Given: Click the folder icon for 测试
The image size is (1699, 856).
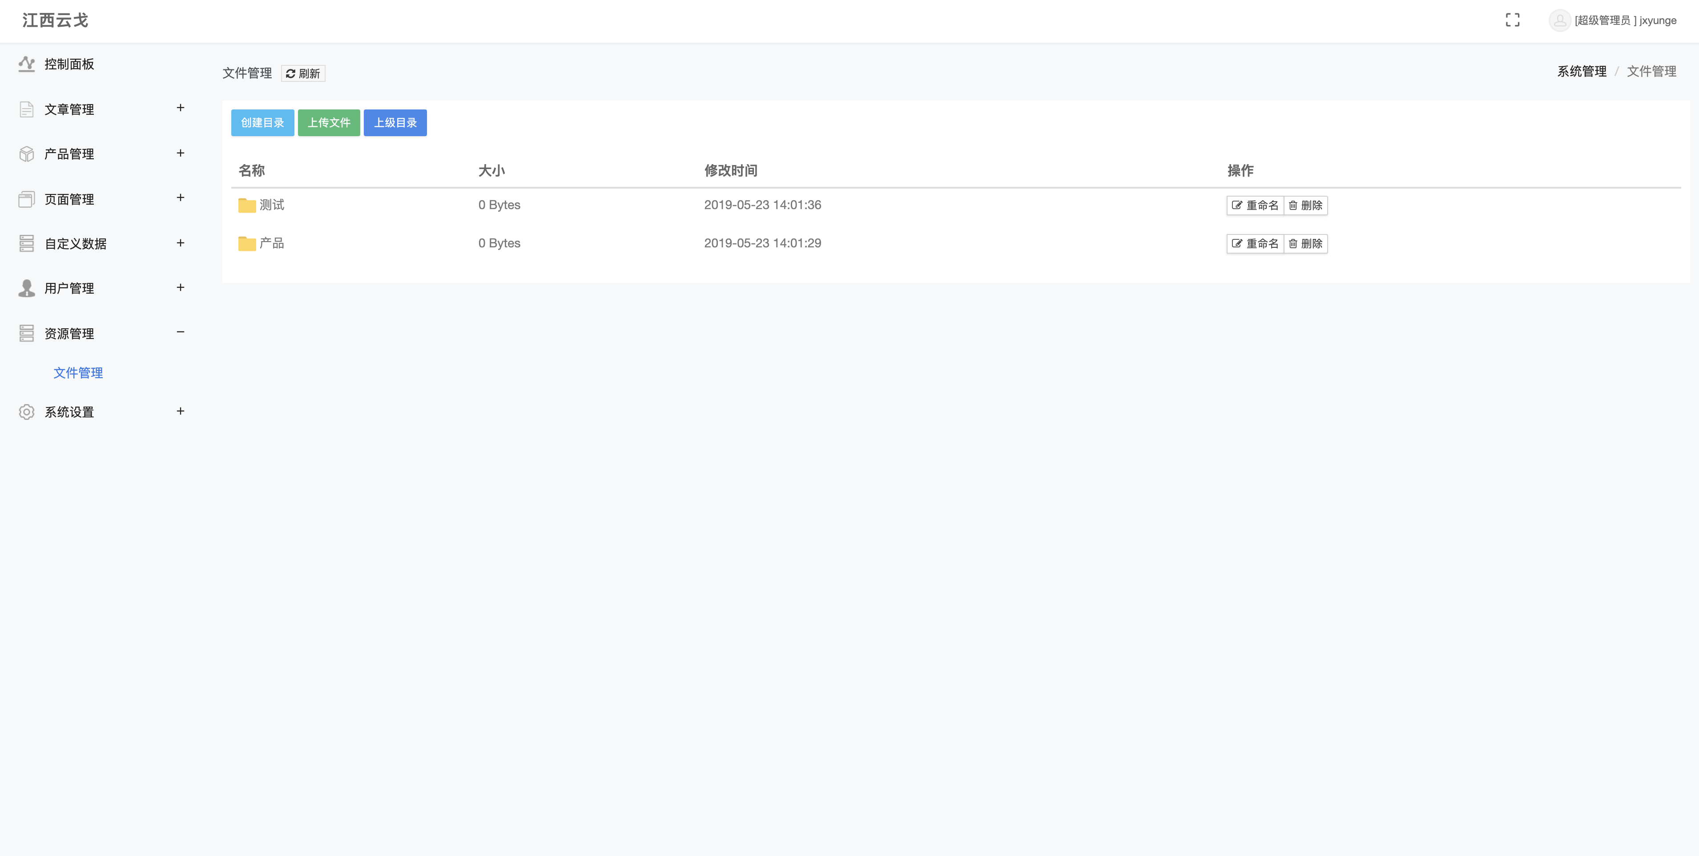Looking at the screenshot, I should tap(247, 205).
